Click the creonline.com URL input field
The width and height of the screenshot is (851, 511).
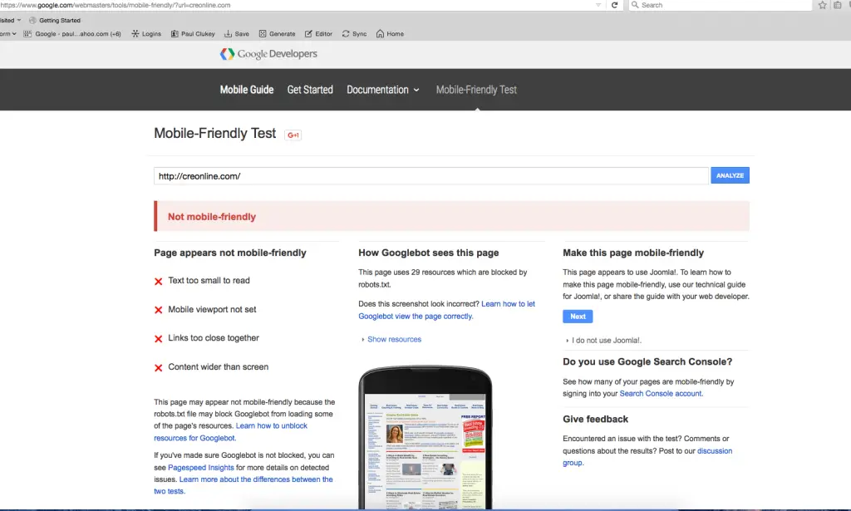(x=431, y=176)
